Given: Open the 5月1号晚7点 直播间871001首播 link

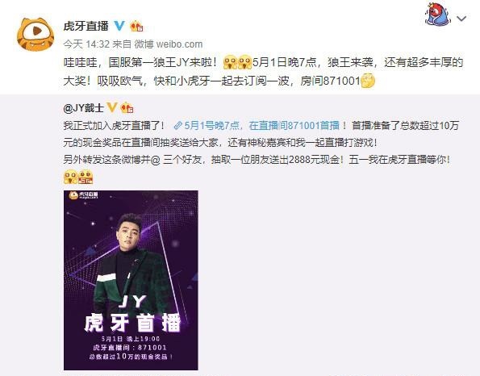Looking at the screenshot, I should point(261,126).
